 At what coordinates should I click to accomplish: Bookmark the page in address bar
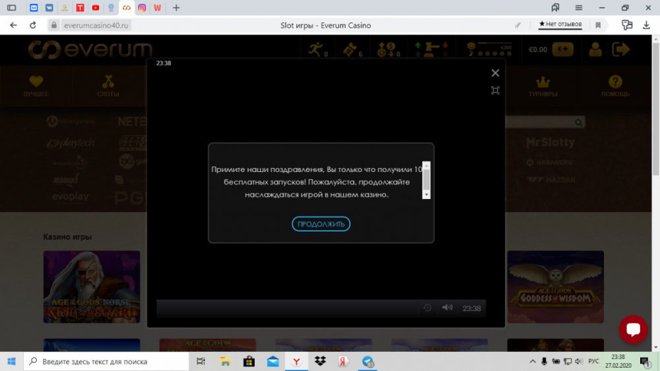(598, 25)
